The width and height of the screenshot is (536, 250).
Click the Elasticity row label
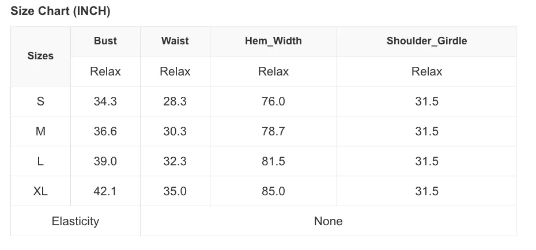75,221
